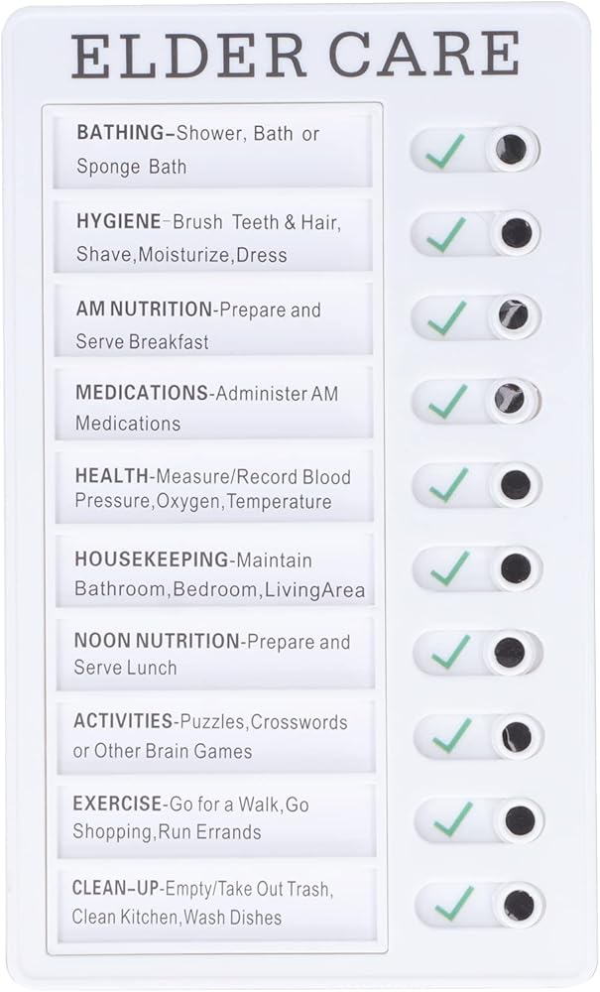Viewport: 600px width, 992px height.
Task: Click the green checkmark beside CLEAN-UP
Action: point(454,904)
